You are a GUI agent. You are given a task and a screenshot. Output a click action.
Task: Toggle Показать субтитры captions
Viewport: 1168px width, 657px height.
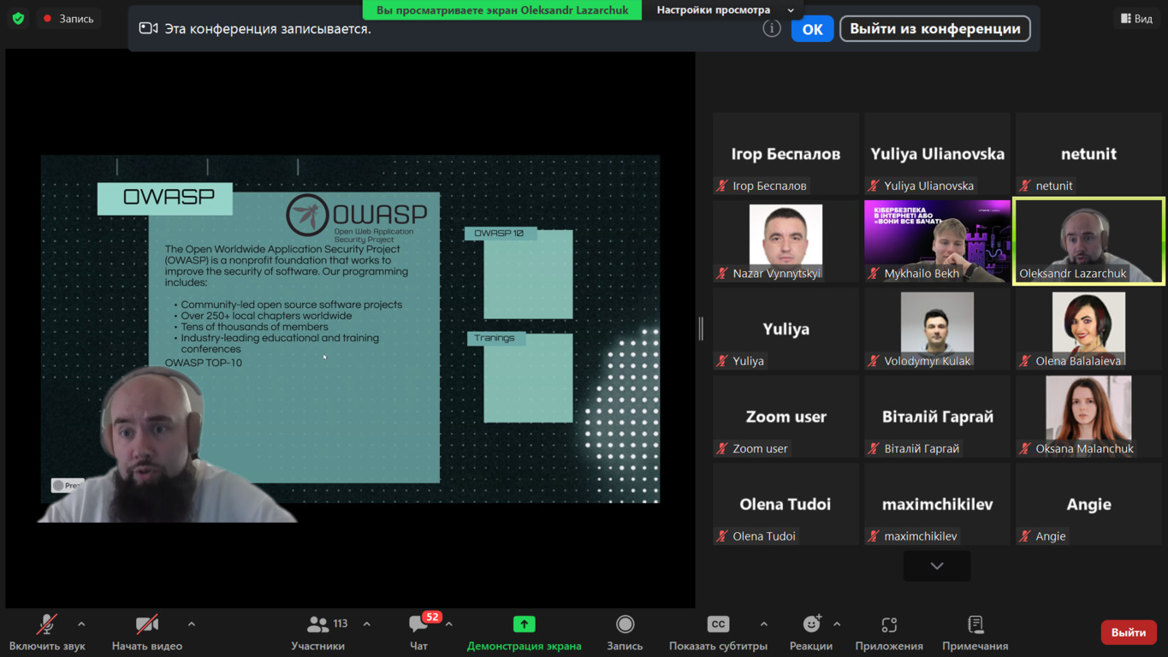[718, 632]
